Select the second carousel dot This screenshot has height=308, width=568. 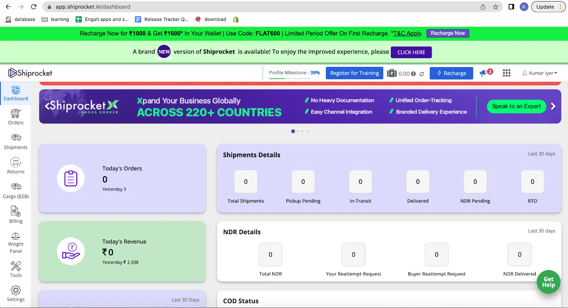(x=298, y=131)
